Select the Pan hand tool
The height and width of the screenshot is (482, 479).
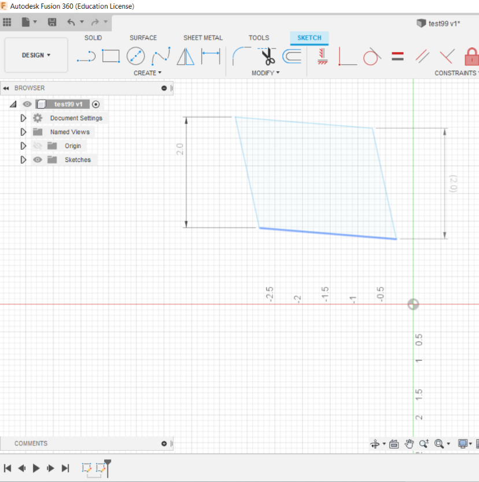409,444
